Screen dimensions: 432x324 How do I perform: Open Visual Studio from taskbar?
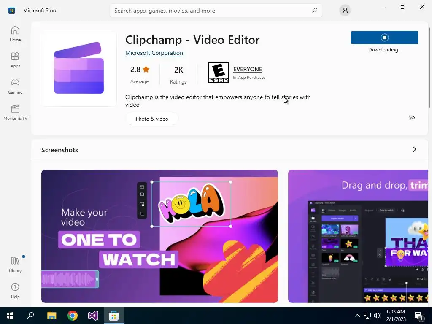93,316
